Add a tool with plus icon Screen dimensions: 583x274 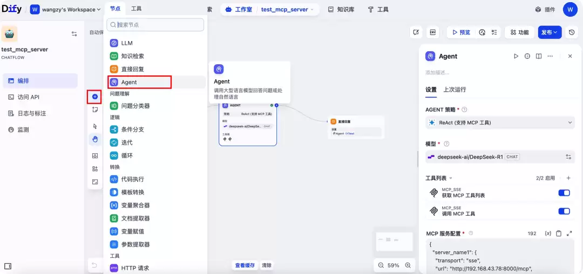coord(568,178)
